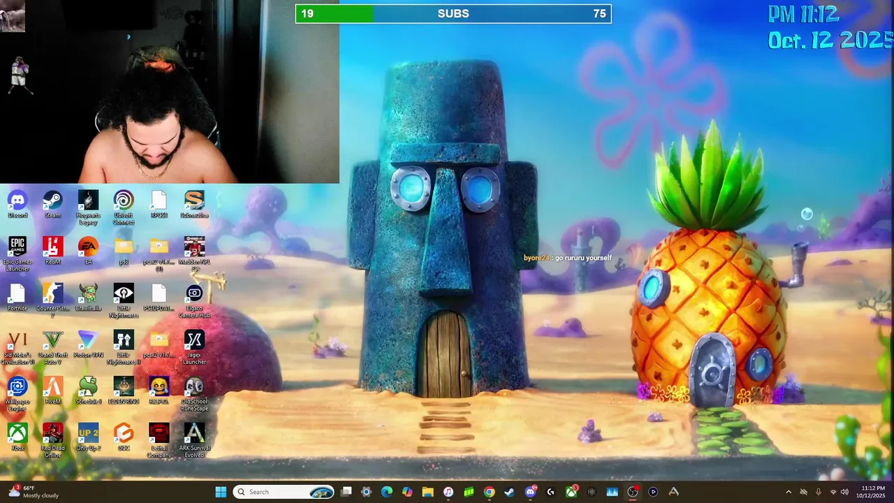Switch to Steam in the taskbar
This screenshot has height=503, width=894.
point(509,492)
